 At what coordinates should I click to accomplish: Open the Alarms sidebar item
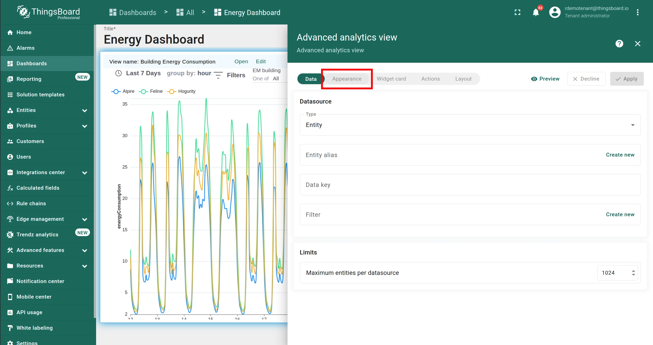pos(47,48)
